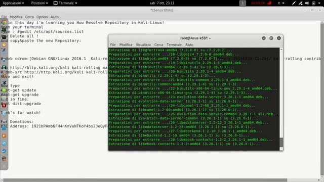Click the show applications grid icon in dock
The height and width of the screenshot is (182, 324).
click(4, 158)
